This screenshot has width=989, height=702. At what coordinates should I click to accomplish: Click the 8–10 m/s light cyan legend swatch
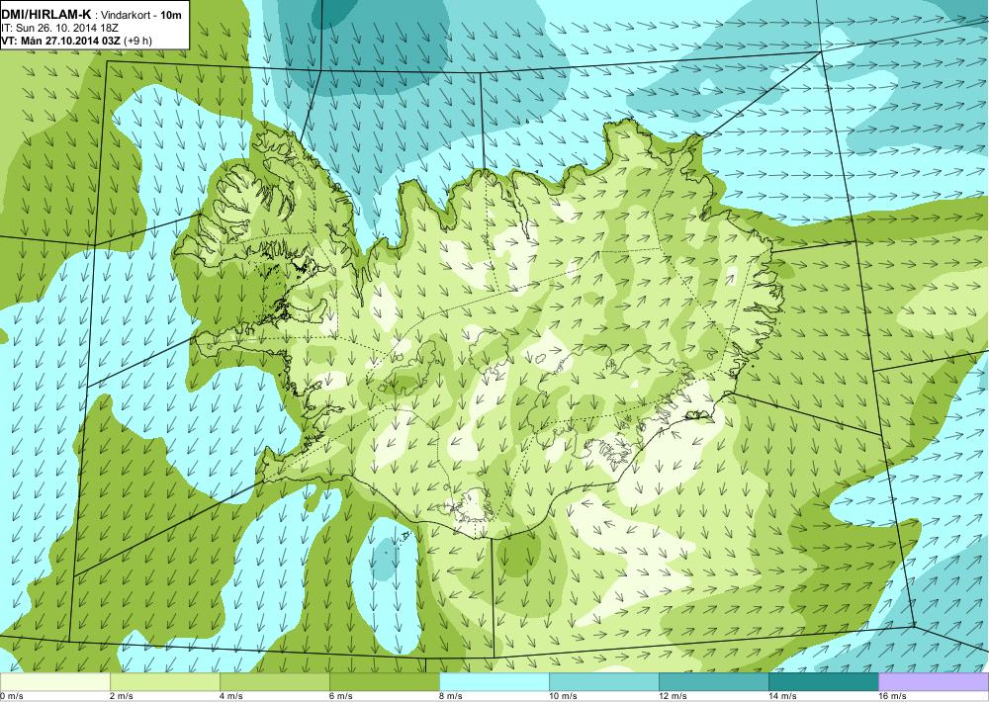[494, 682]
